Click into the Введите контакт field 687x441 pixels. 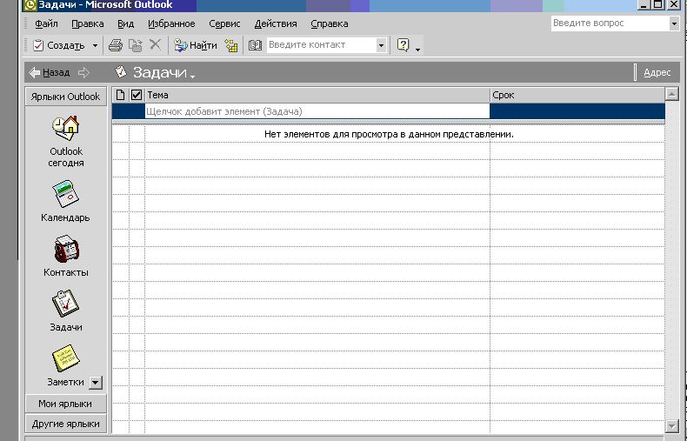[322, 44]
